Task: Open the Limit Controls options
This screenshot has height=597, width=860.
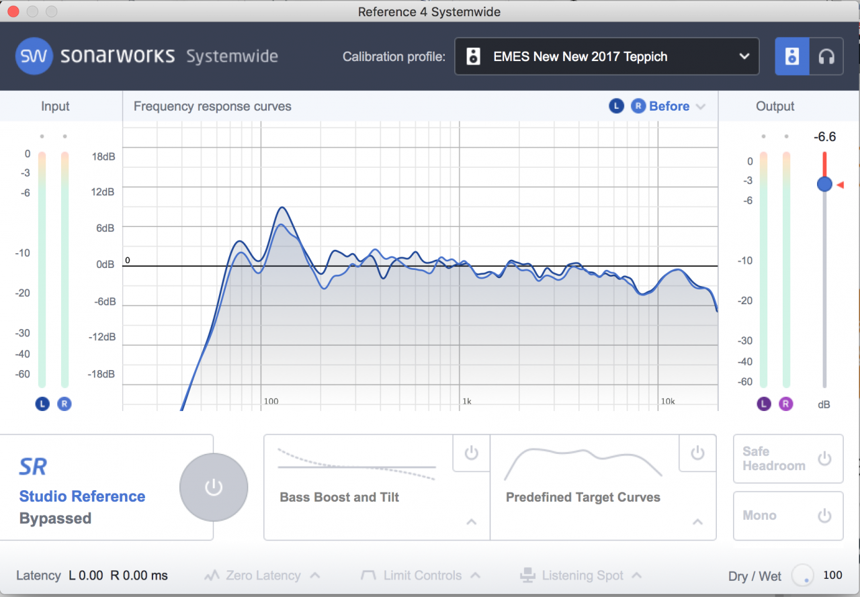Action: (x=421, y=576)
